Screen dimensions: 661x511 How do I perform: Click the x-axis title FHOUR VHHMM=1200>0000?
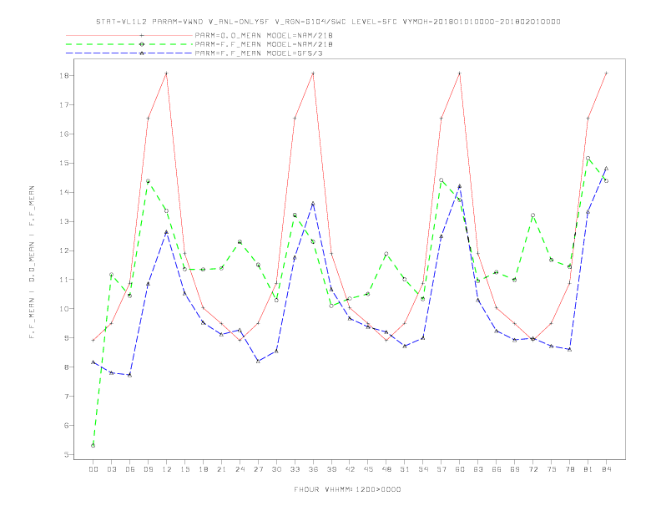tap(347, 489)
